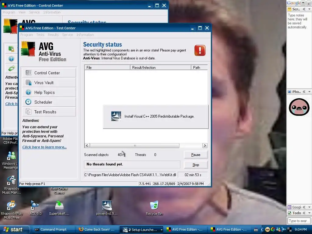Open Program menu in Control Center window

(x=9, y=12)
